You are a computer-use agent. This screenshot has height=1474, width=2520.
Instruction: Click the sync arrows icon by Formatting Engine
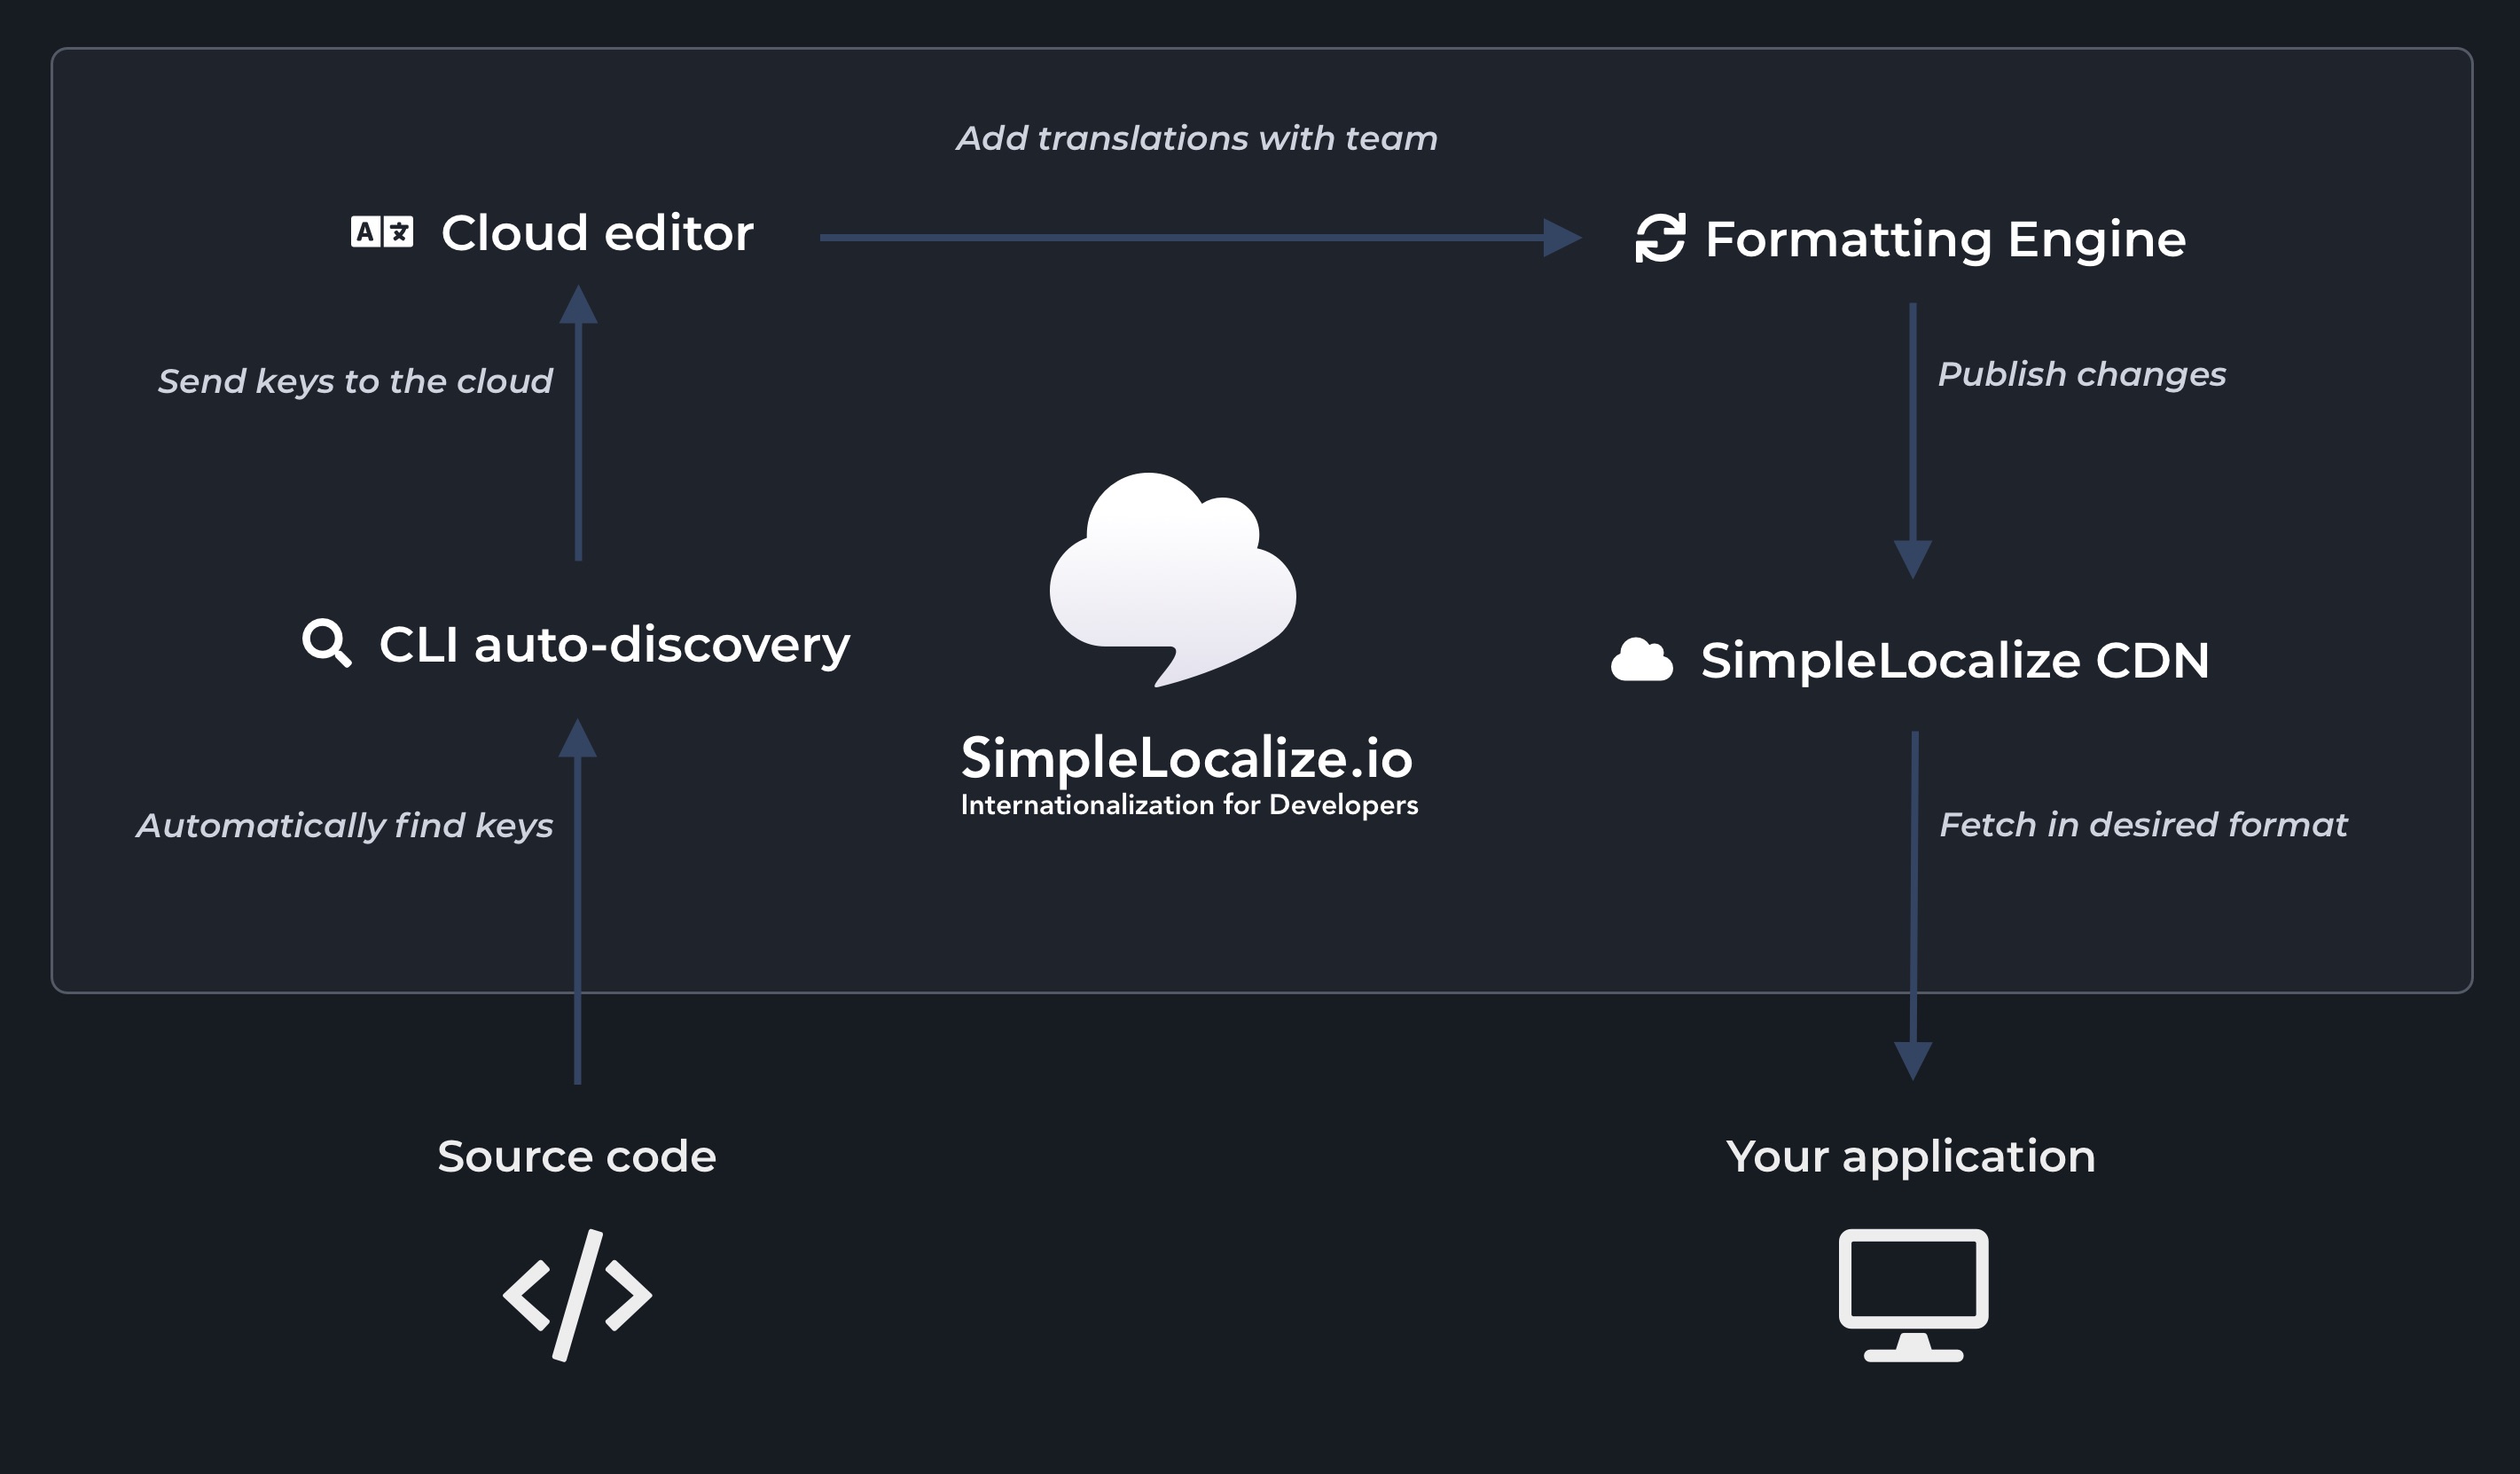[1659, 238]
